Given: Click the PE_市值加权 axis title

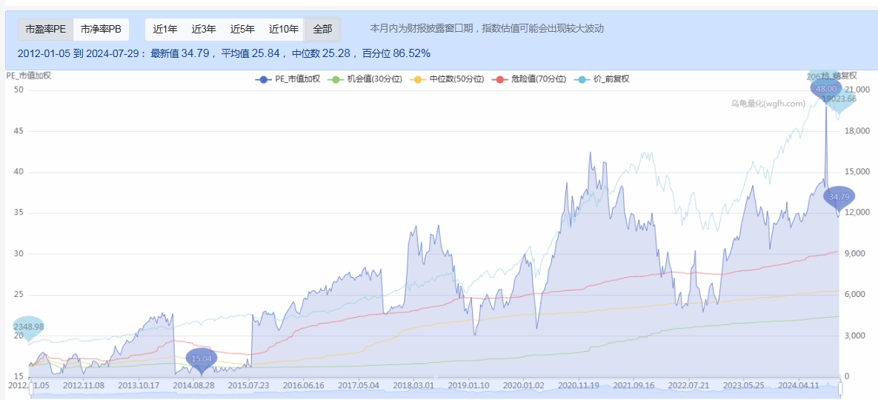Looking at the screenshot, I should click(x=29, y=76).
